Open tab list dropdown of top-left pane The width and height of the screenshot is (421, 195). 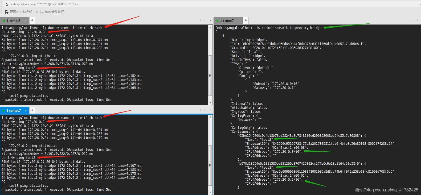coord(210,20)
